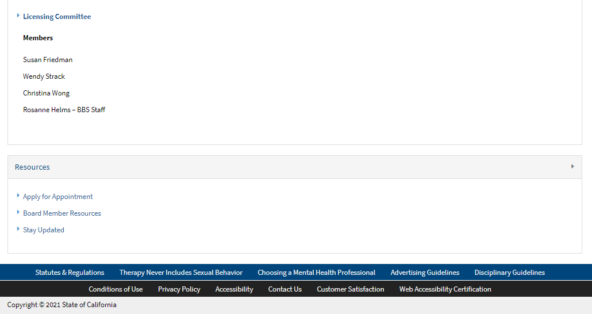Open Advertising Guidelines footer link
Screen dimensions: 592x314
click(425, 273)
